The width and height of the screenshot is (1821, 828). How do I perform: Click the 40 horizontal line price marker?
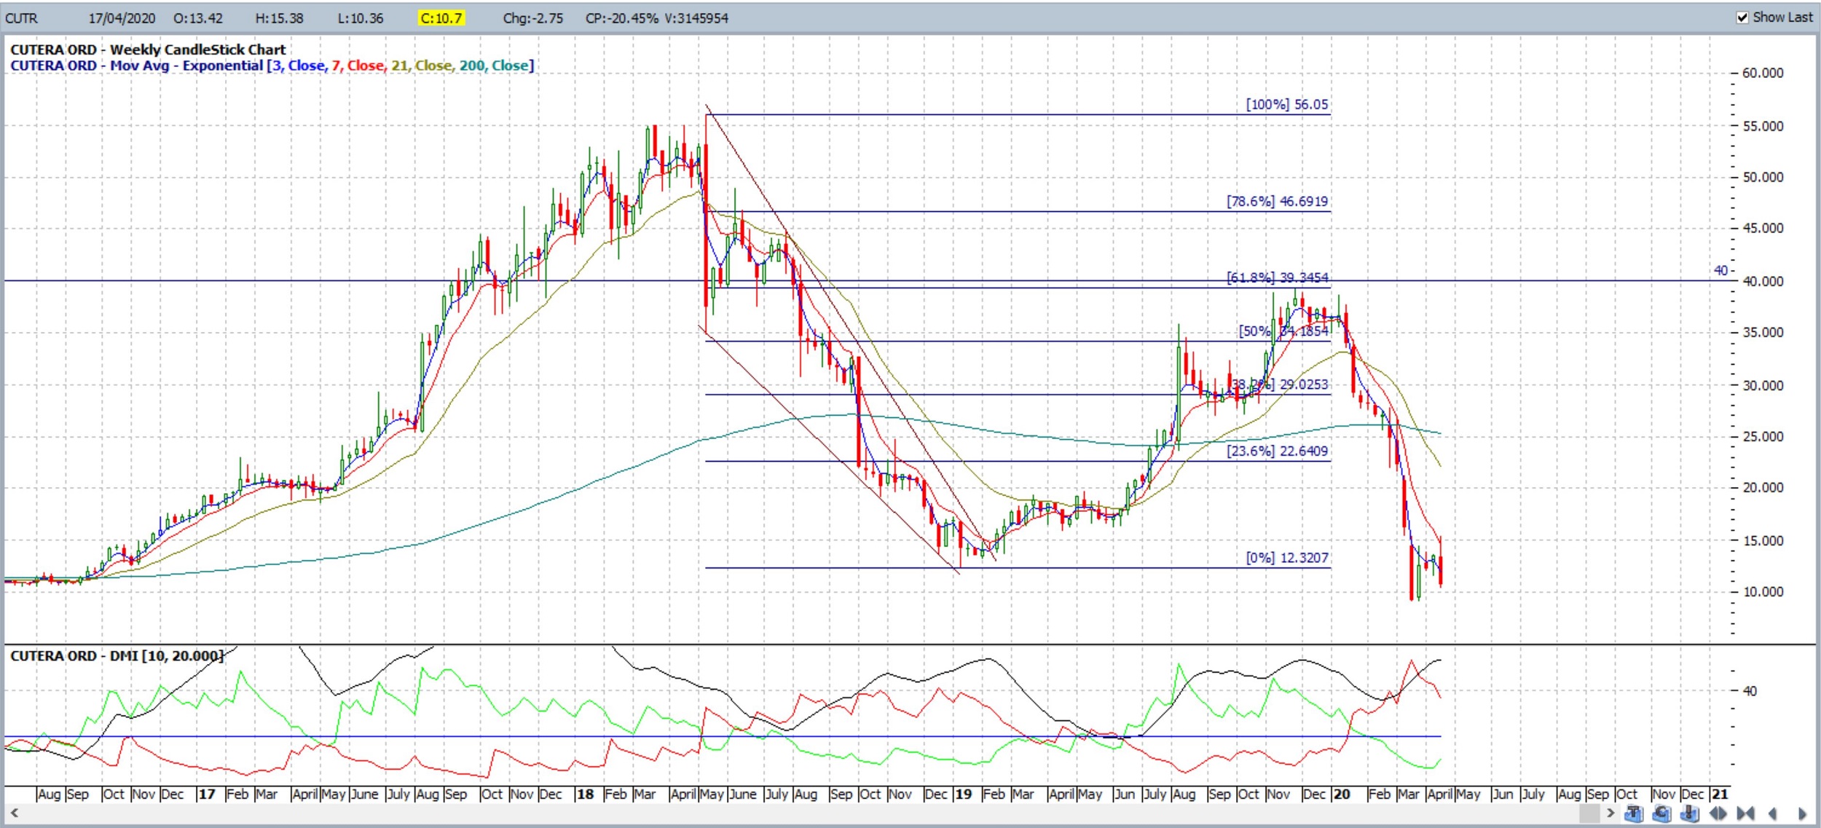click(x=1721, y=270)
